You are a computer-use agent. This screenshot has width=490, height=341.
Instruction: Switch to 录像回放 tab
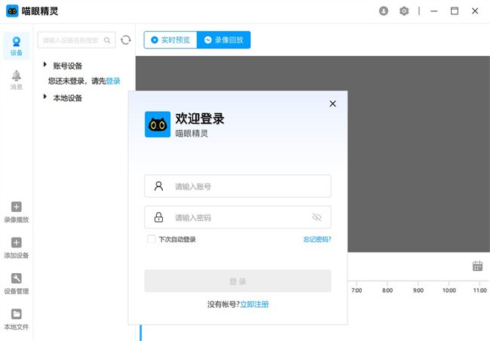[224, 40]
